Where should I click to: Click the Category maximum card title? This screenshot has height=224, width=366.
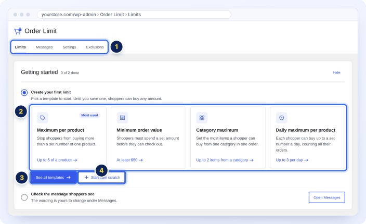217,130
